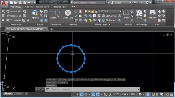
Task: Click the printer icon in Drawing panel
Action: tap(80, 20)
